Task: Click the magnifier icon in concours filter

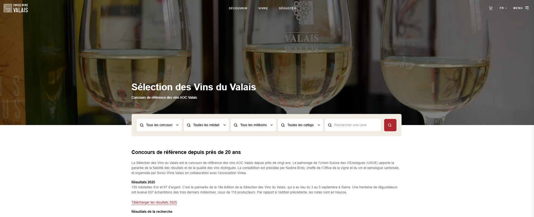Action: pyautogui.click(x=142, y=125)
